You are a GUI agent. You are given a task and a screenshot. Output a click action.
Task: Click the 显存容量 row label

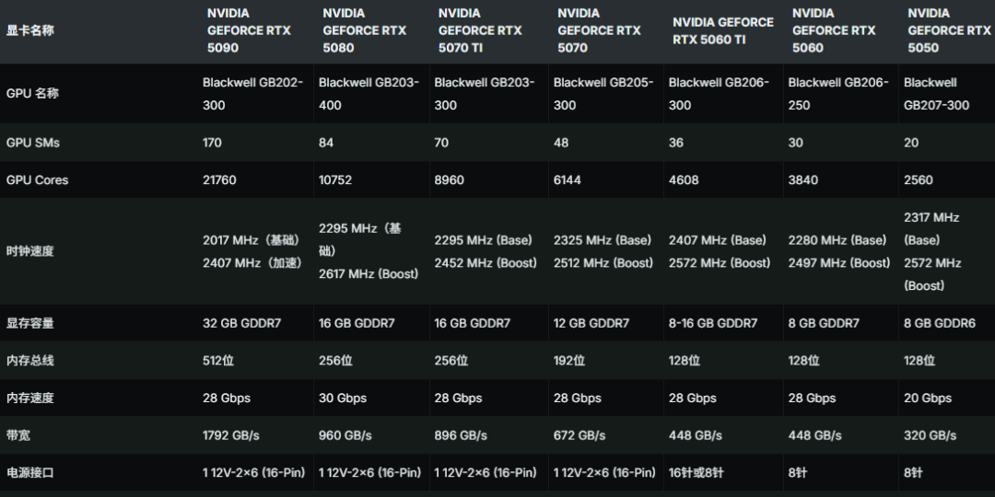coord(30,324)
